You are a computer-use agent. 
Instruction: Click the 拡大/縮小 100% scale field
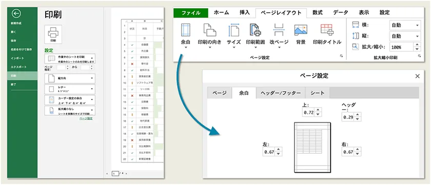coord(402,47)
